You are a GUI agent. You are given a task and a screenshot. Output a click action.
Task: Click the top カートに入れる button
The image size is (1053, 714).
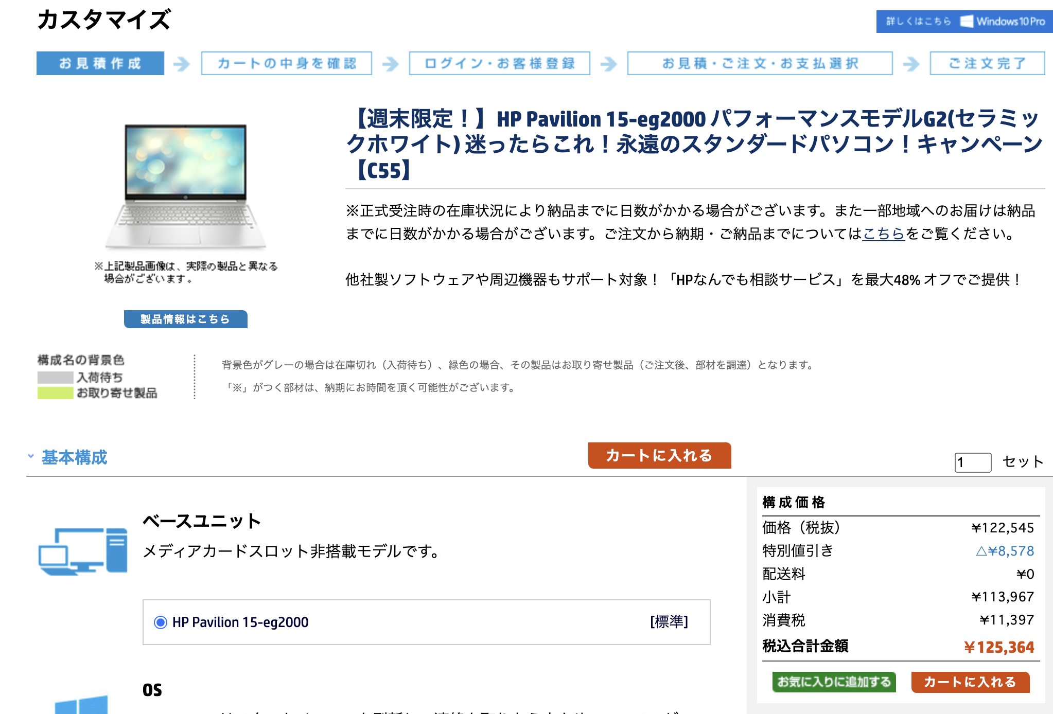[x=659, y=455]
